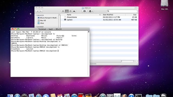Open Quick Look with the eye button
Screen dimensions: 173x97
[85, 11]
